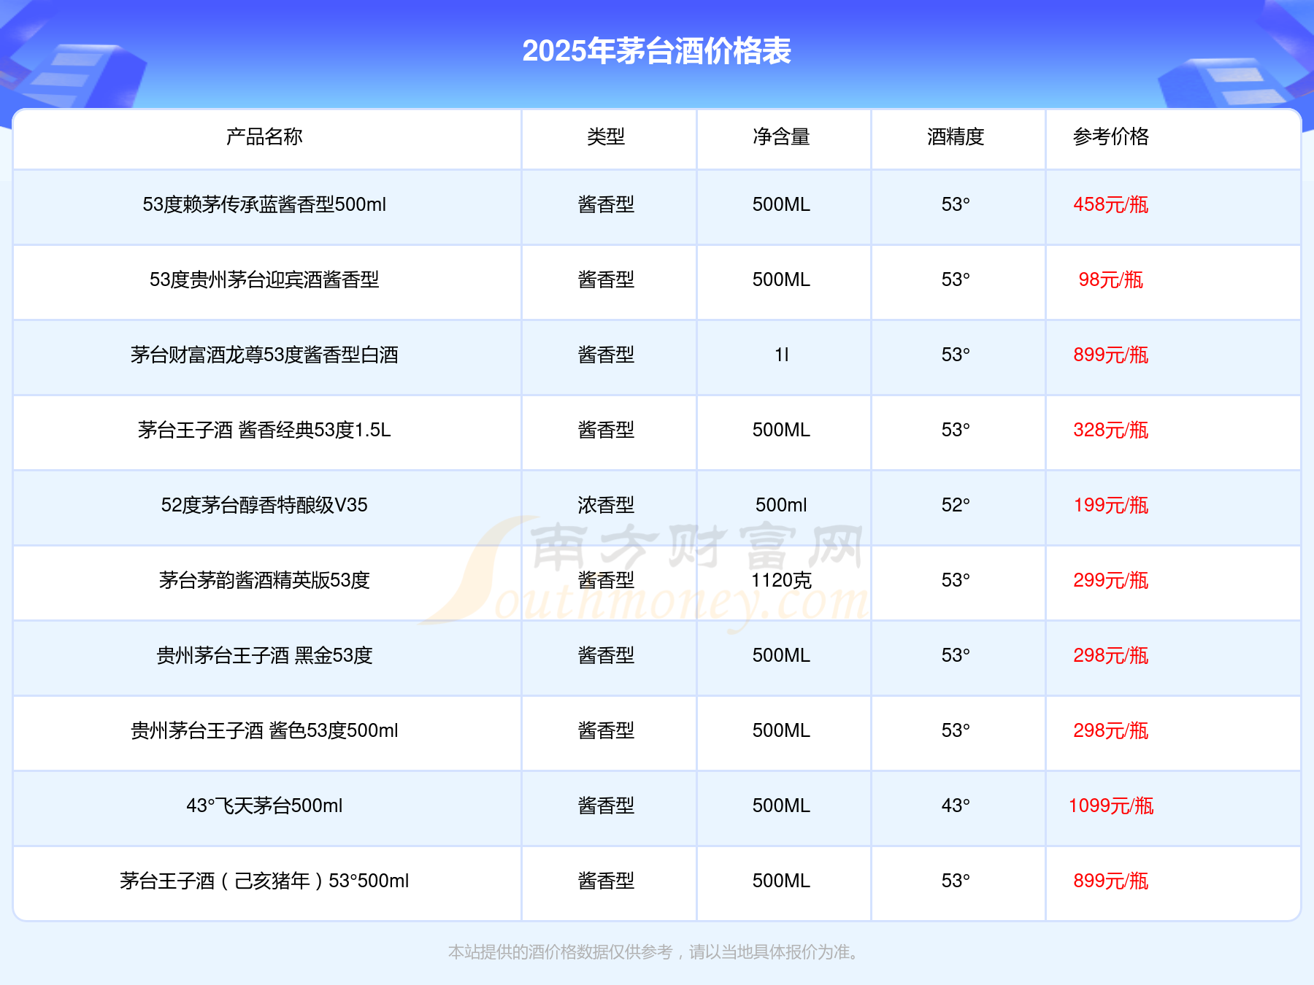Click the 199元/瓶 price
This screenshot has height=985, width=1314.
[1111, 505]
